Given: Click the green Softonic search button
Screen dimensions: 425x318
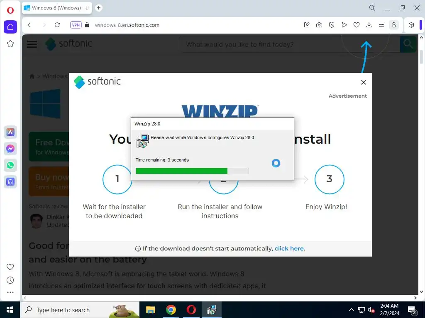Looking at the screenshot, I should pyautogui.click(x=408, y=44).
